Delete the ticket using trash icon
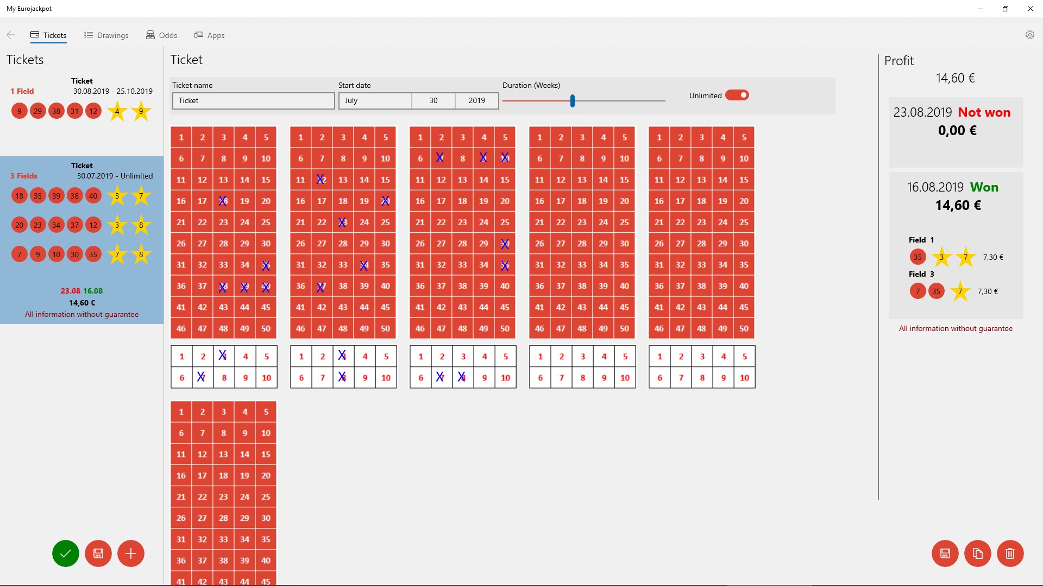 [1010, 553]
